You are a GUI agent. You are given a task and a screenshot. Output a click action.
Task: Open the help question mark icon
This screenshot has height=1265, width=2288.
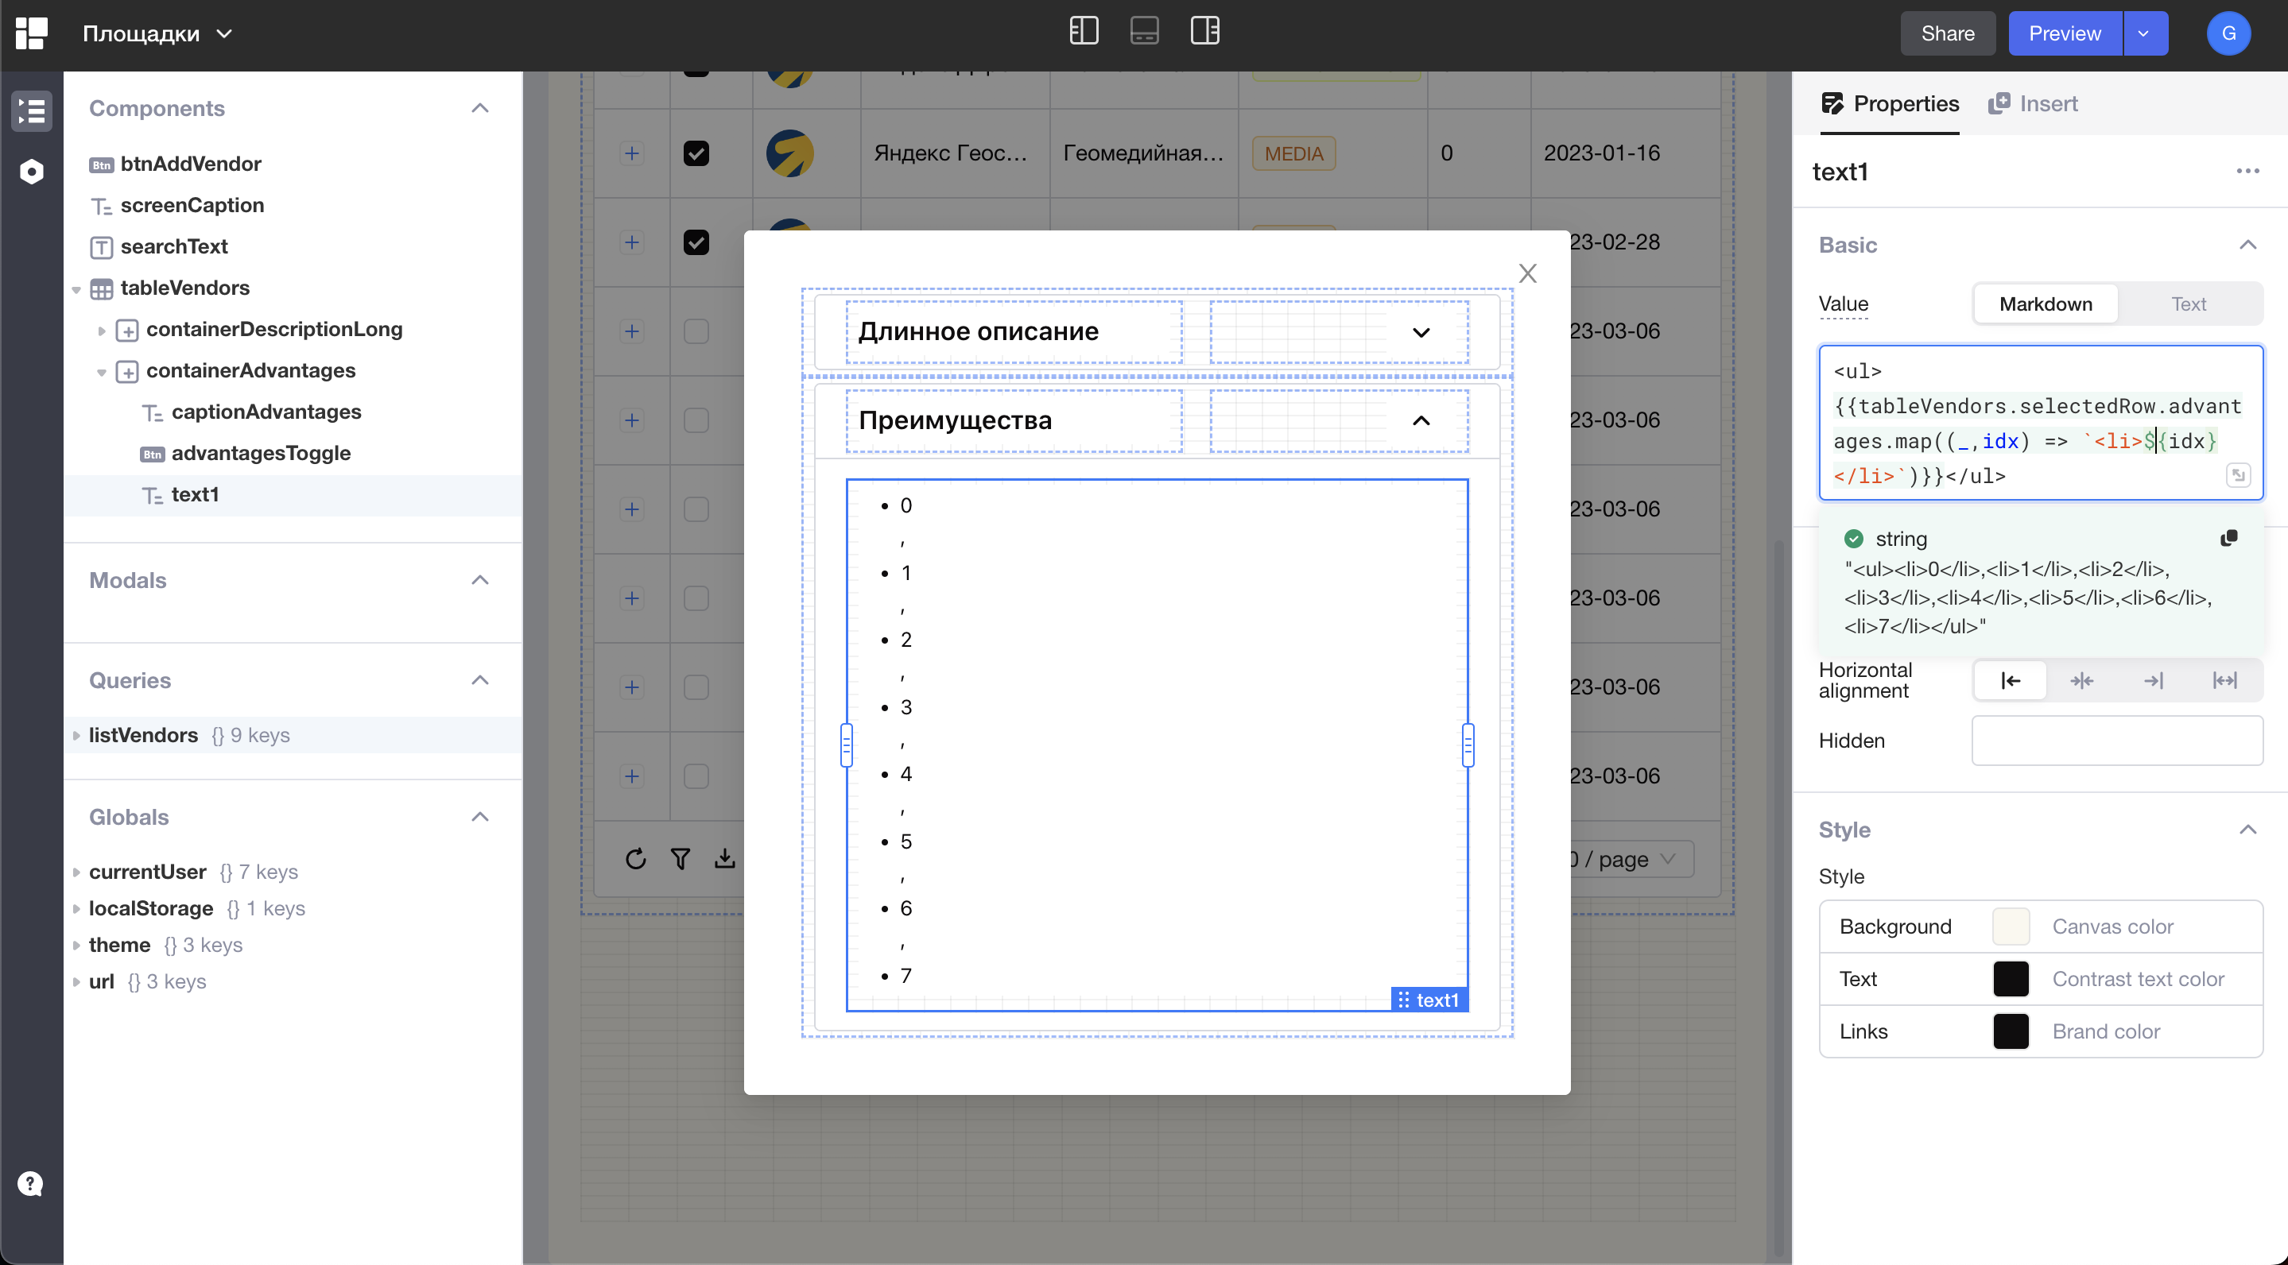point(30,1183)
